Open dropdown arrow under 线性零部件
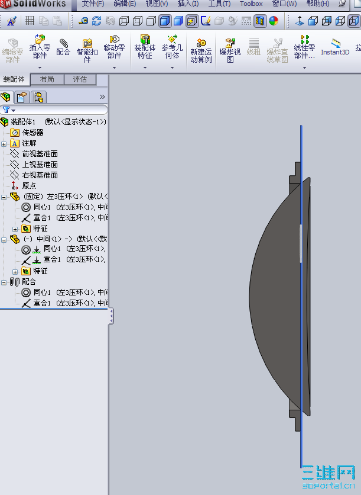The image size is (361, 495). click(304, 67)
